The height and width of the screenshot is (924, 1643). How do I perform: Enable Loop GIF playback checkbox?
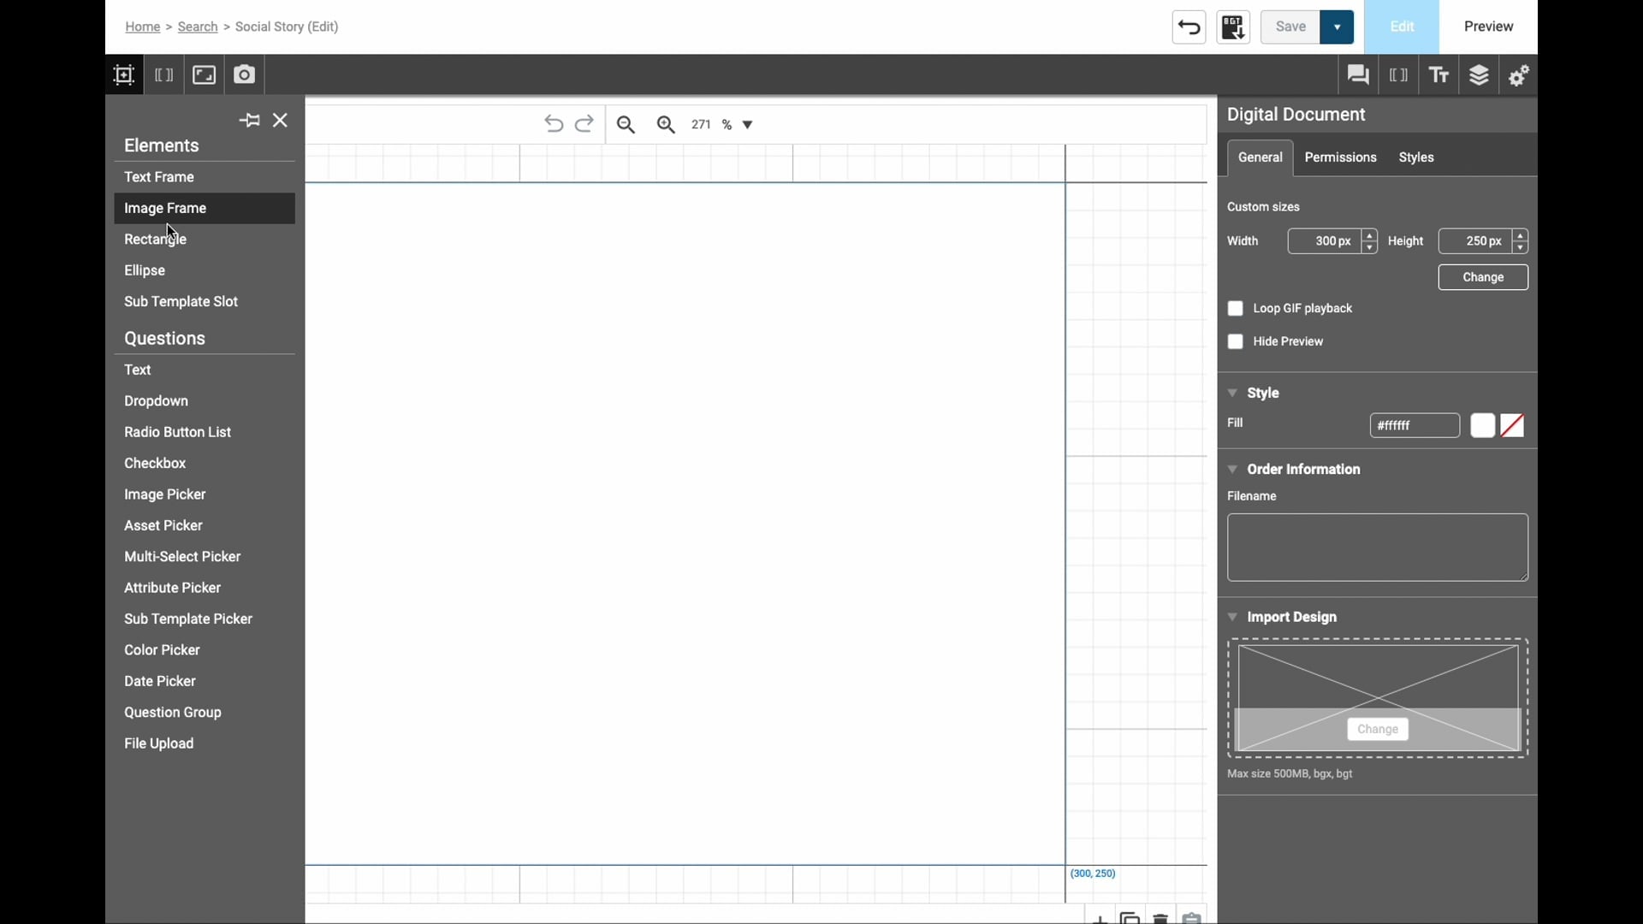point(1236,309)
